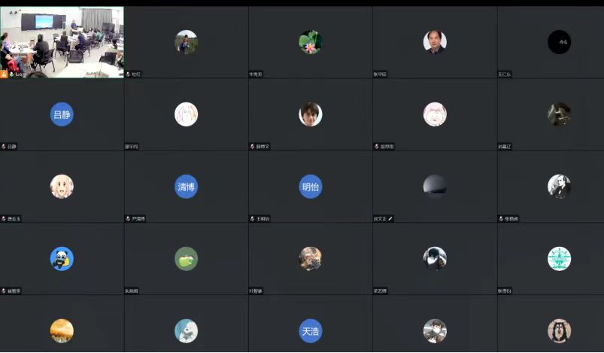Viewport: 604px width, 353px height.
Task: Select the blue 清博 initials avatar
Action: click(187, 187)
